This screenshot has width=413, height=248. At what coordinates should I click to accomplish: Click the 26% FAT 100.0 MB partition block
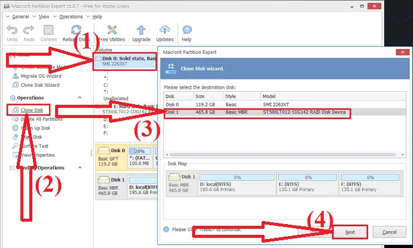(140, 158)
